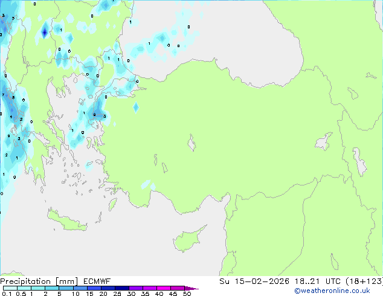The height and width of the screenshot is (296, 383).
Task: Click the above-50 mm arrow tip of legend
Action: tap(191, 288)
